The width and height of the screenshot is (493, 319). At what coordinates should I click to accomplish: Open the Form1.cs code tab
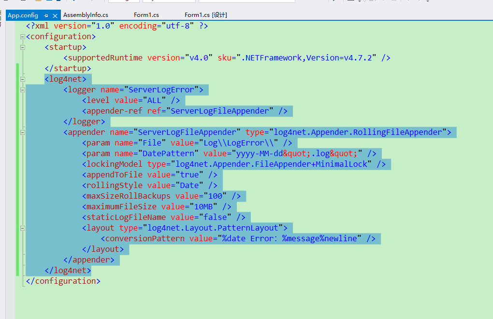pyautogui.click(x=146, y=15)
